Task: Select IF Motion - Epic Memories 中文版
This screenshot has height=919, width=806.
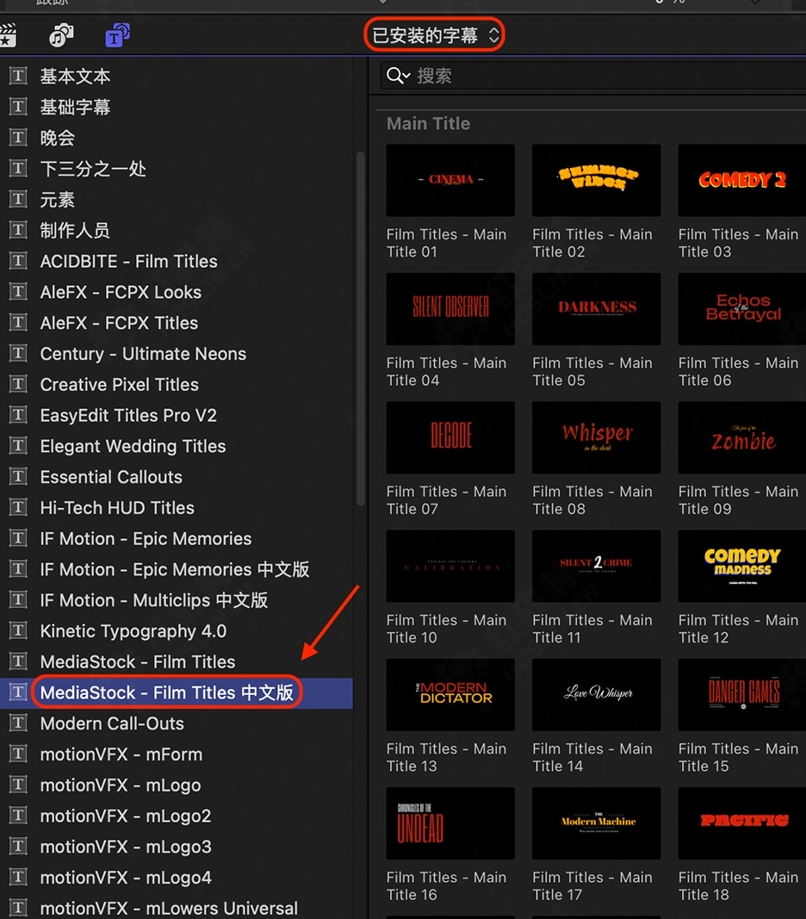Action: pos(176,569)
